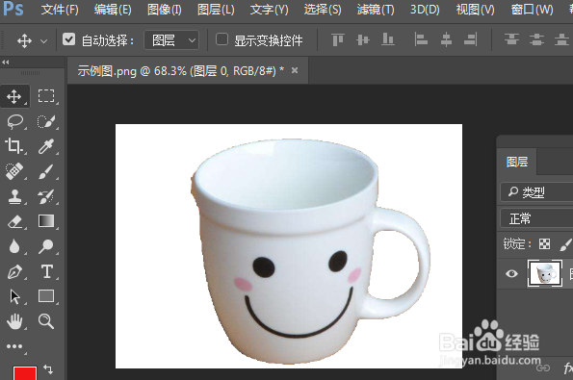
Task: Open the 正常 blend mode dropdown
Action: click(536, 218)
